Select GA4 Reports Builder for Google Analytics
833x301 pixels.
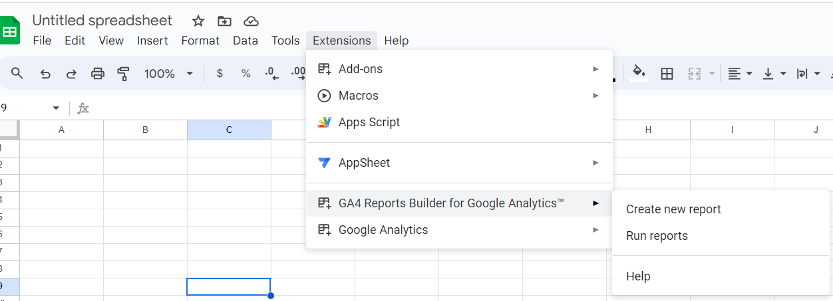pyautogui.click(x=459, y=203)
